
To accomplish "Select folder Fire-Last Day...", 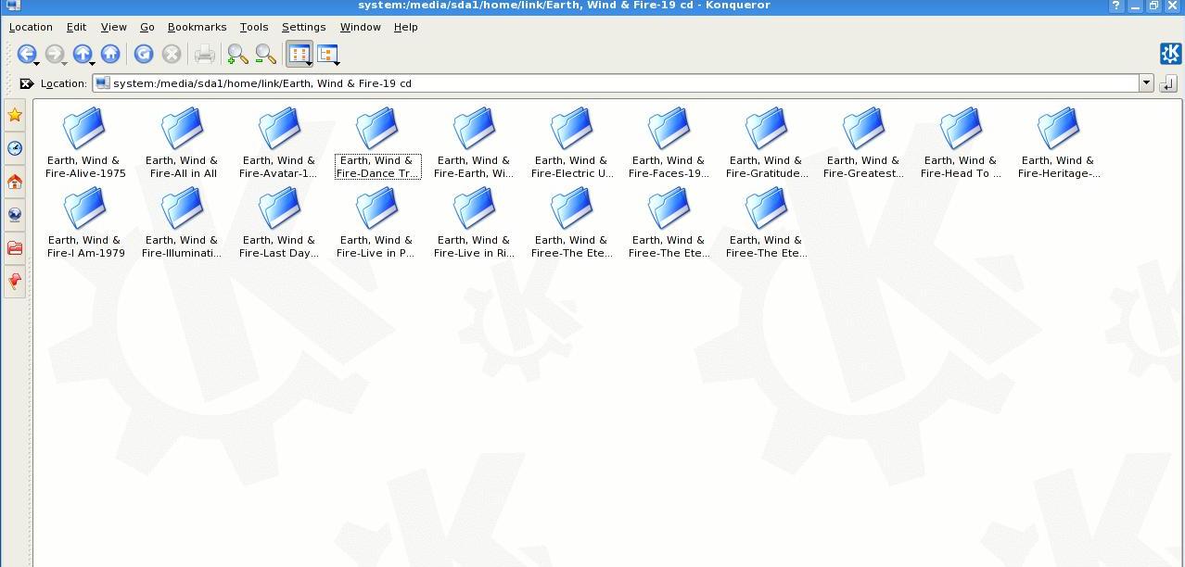I will [x=280, y=221].
